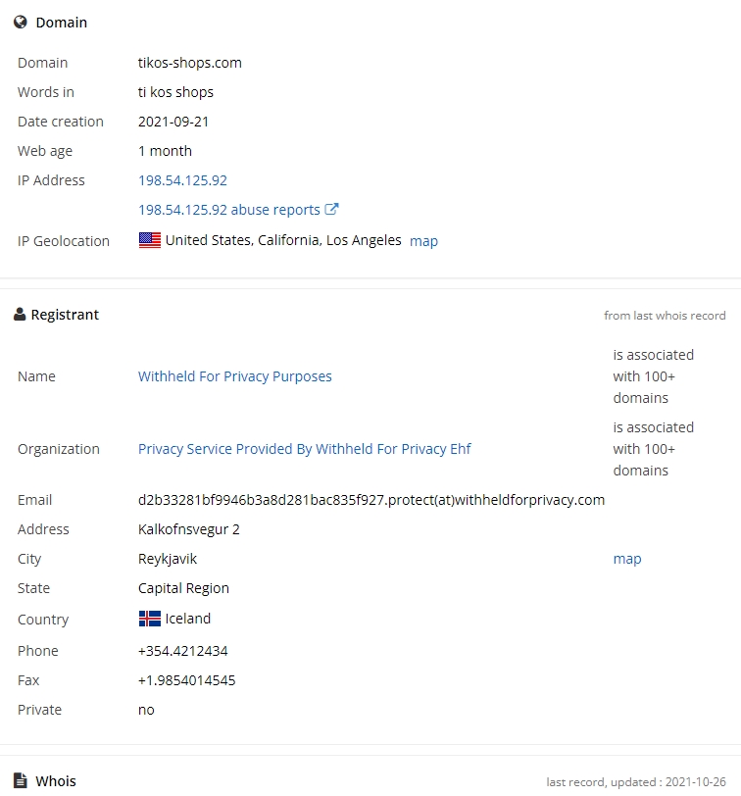Screen dimensions: 741x796
Task: Click the document icon beside Whois heading
Action: click(x=21, y=781)
